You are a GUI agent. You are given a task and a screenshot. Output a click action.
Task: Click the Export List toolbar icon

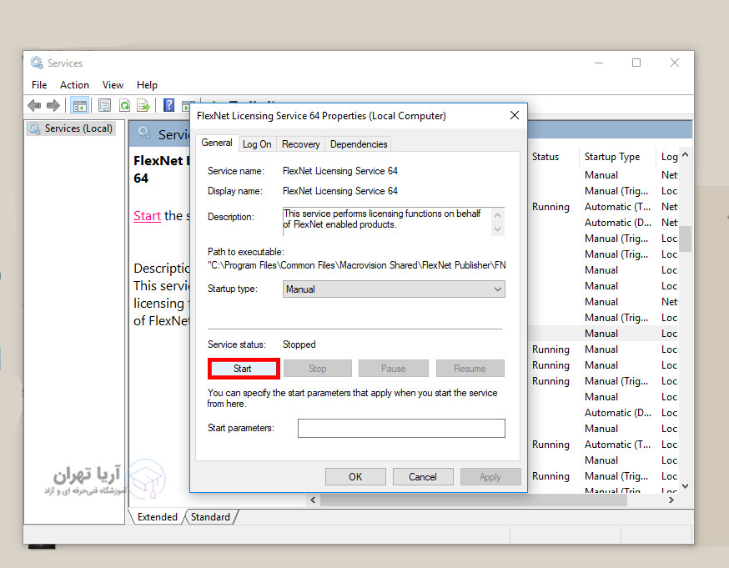(143, 105)
